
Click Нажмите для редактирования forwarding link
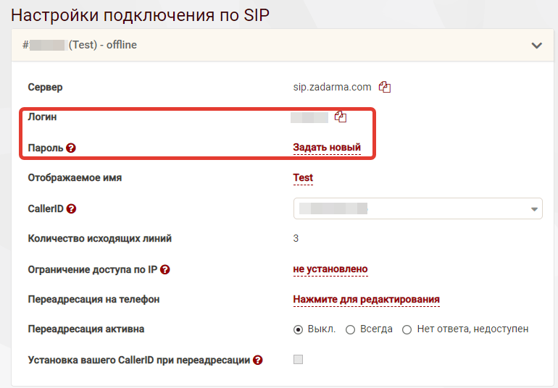pyautogui.click(x=366, y=300)
